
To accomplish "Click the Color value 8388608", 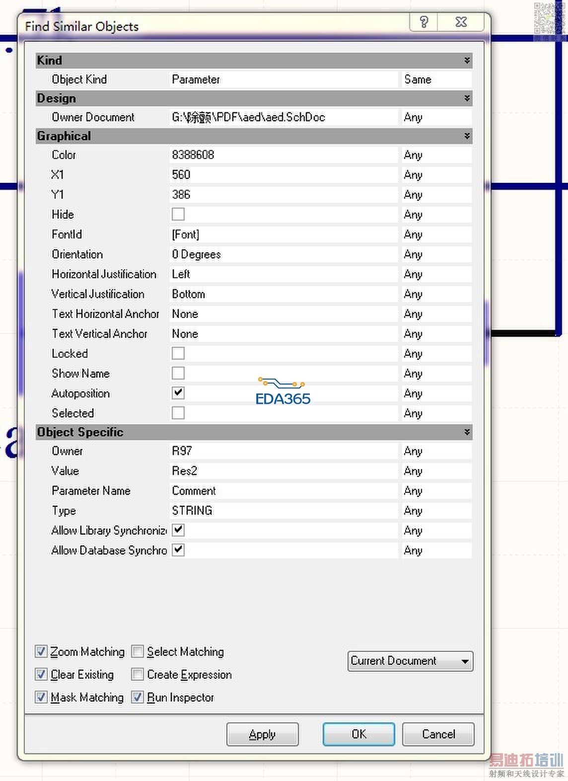I will (284, 155).
